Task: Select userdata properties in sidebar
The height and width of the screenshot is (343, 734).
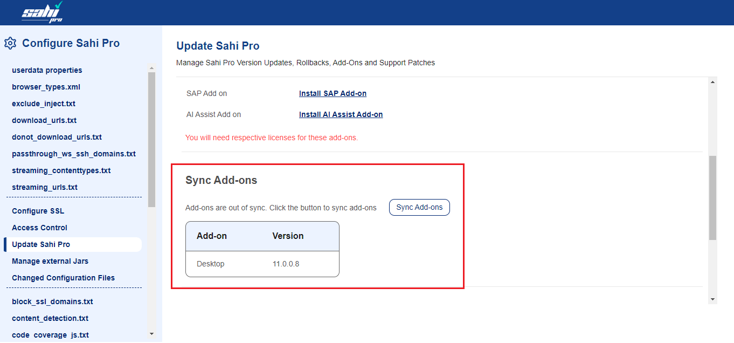Action: (47, 70)
